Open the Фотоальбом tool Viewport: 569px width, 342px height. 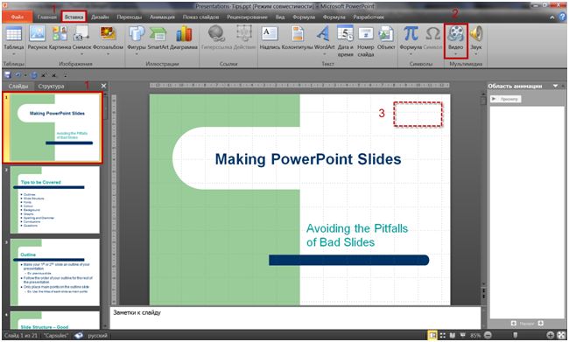point(109,40)
